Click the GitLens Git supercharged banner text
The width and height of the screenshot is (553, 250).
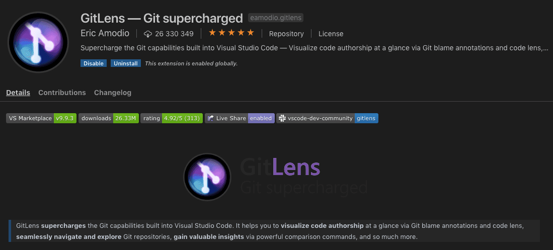point(303,178)
